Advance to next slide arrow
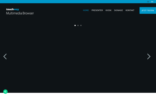156x97 pixels. [x=149, y=56]
